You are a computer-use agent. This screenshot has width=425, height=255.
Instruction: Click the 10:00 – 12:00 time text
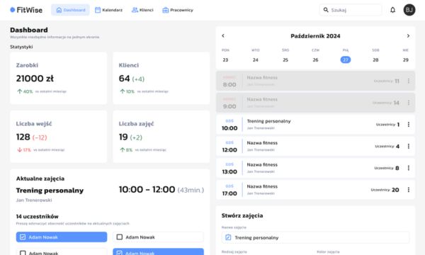click(147, 189)
